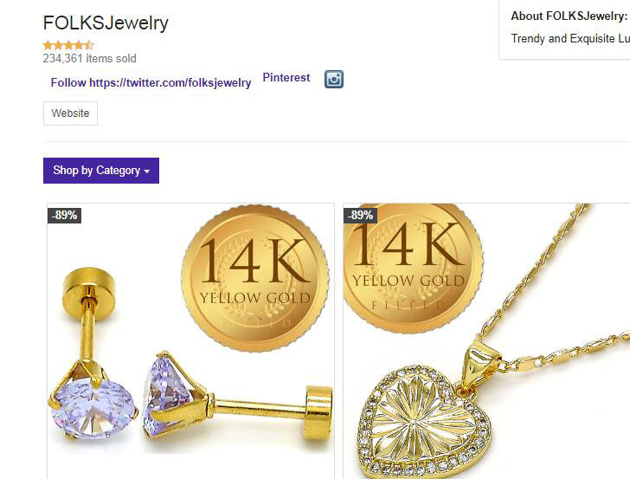Open the Website button
Viewport: 630px width, 479px height.
[x=70, y=113]
